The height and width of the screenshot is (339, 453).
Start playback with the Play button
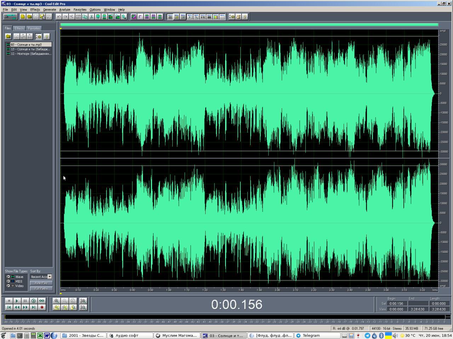17,301
